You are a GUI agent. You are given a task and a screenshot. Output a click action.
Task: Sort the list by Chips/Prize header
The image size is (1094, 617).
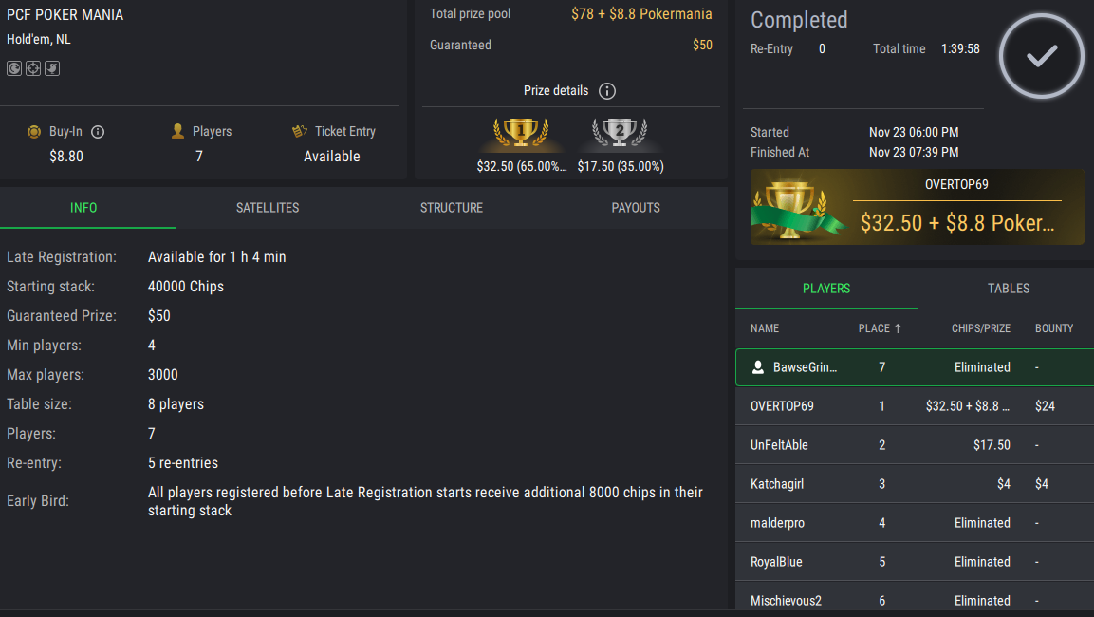(980, 328)
